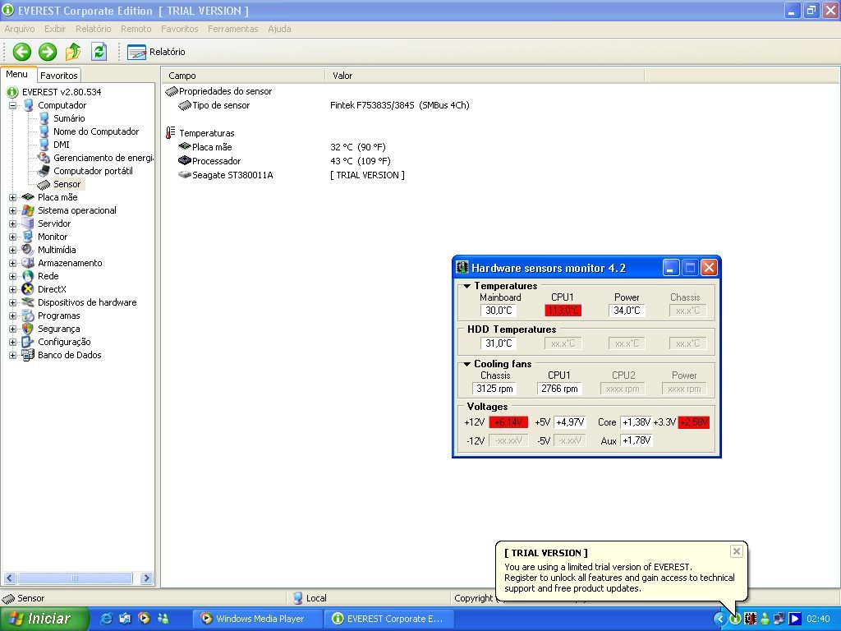The image size is (841, 631).
Task: Open the Relatório report button
Action: 156,52
